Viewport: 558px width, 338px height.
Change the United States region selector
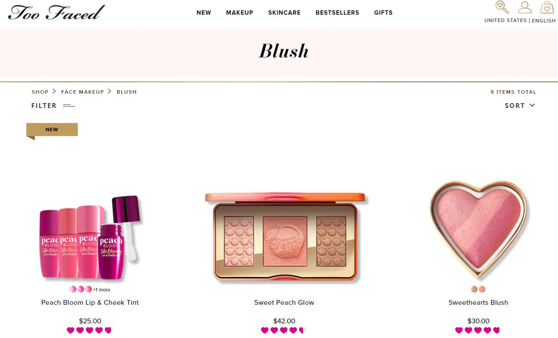pyautogui.click(x=505, y=20)
